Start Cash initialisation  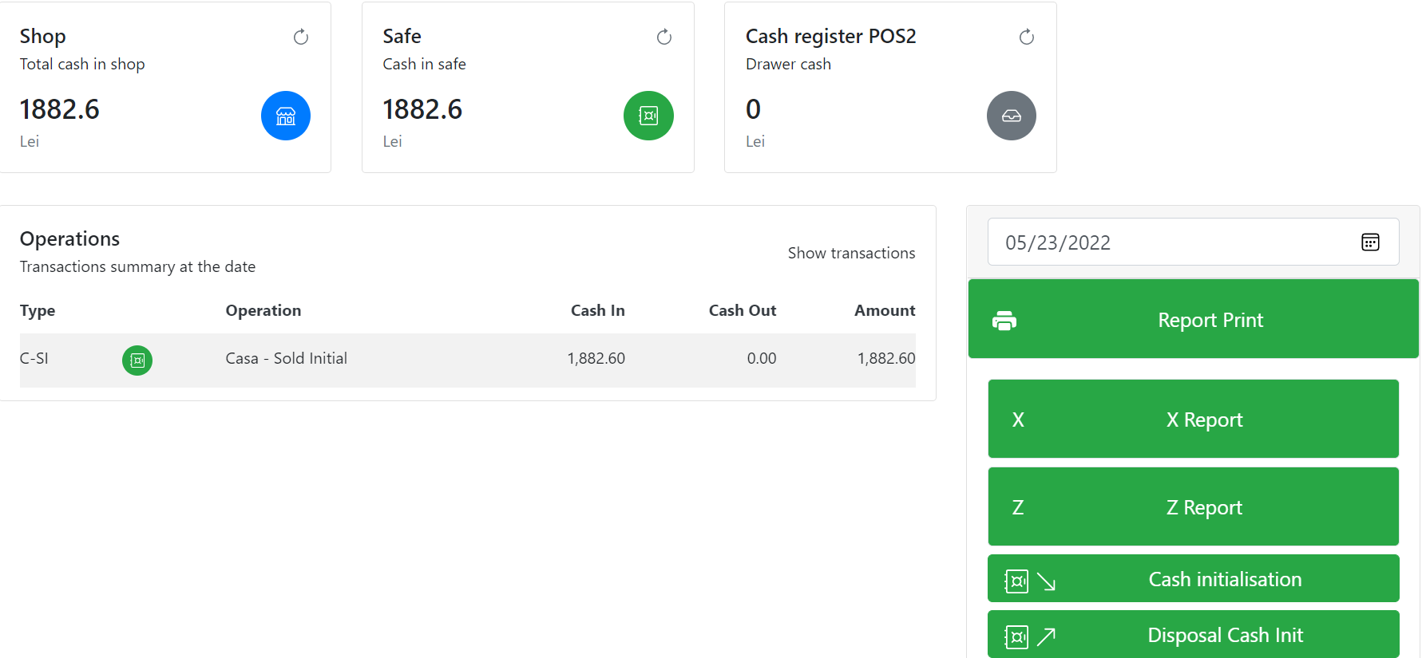pos(1194,578)
